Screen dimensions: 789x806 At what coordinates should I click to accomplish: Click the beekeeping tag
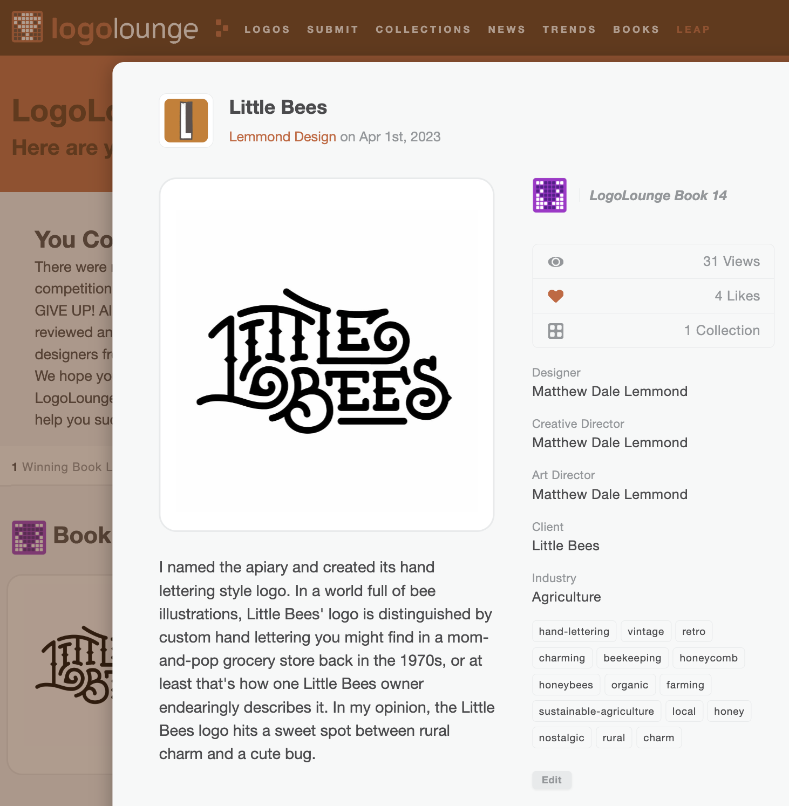pyautogui.click(x=632, y=658)
